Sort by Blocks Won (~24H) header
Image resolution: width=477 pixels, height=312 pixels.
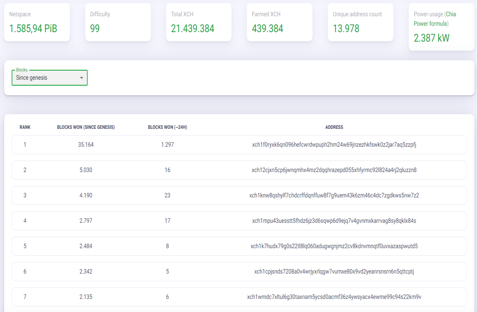(x=167, y=127)
